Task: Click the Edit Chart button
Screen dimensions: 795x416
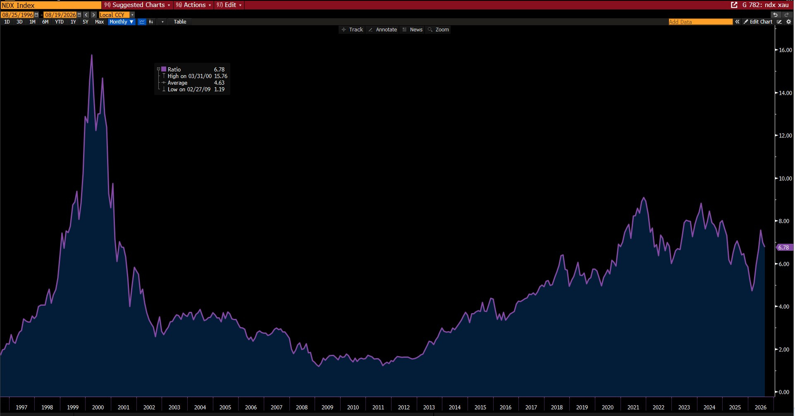Action: click(x=758, y=21)
